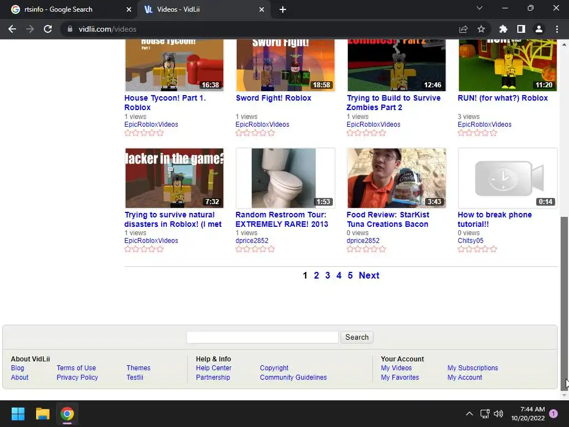Close the rtsinfo Google Search tab
Screen dimensions: 569x427
(129, 9)
